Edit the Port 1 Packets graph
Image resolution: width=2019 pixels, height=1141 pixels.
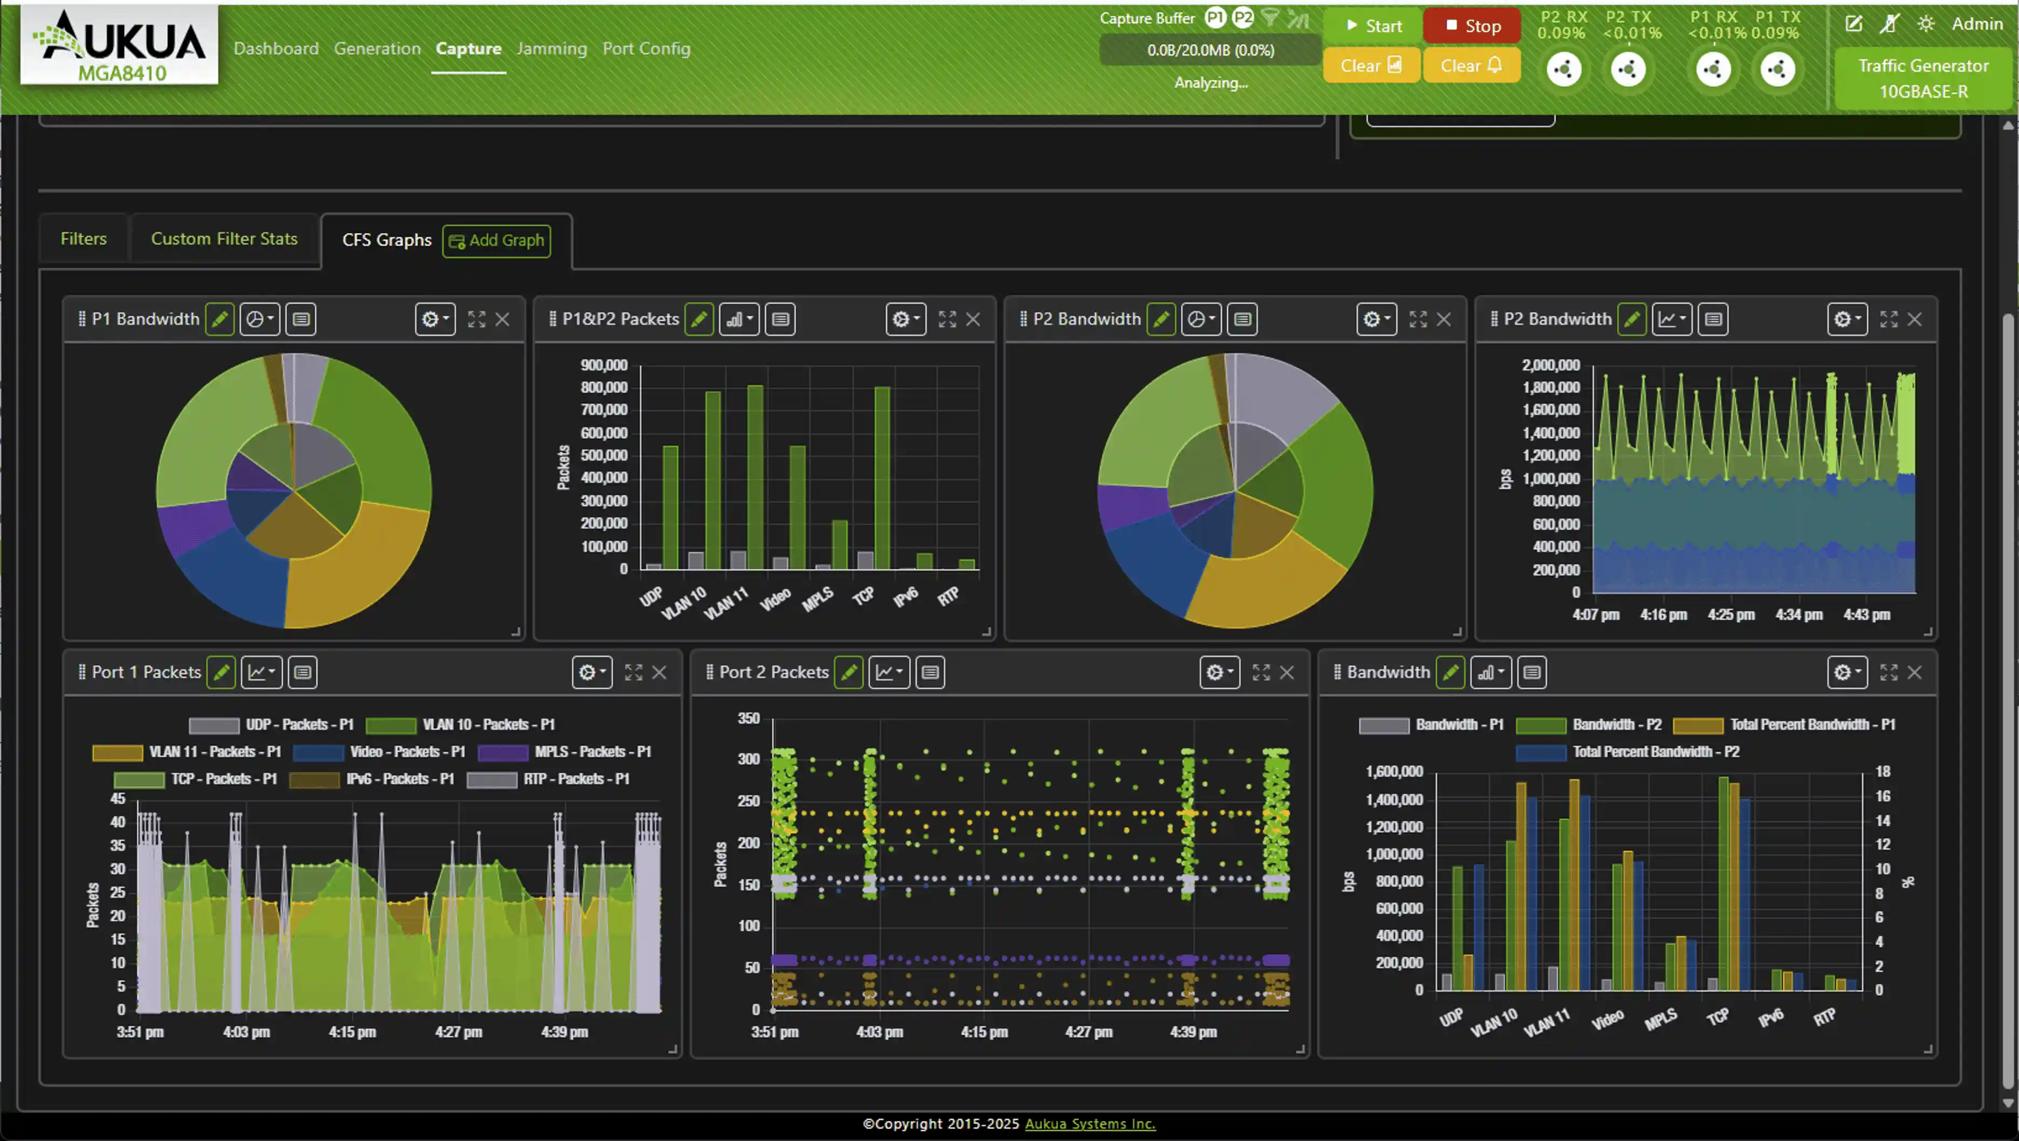(x=221, y=673)
